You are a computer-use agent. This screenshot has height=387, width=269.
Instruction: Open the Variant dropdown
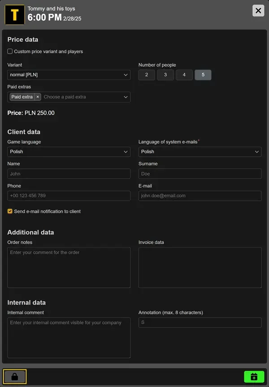(x=69, y=75)
